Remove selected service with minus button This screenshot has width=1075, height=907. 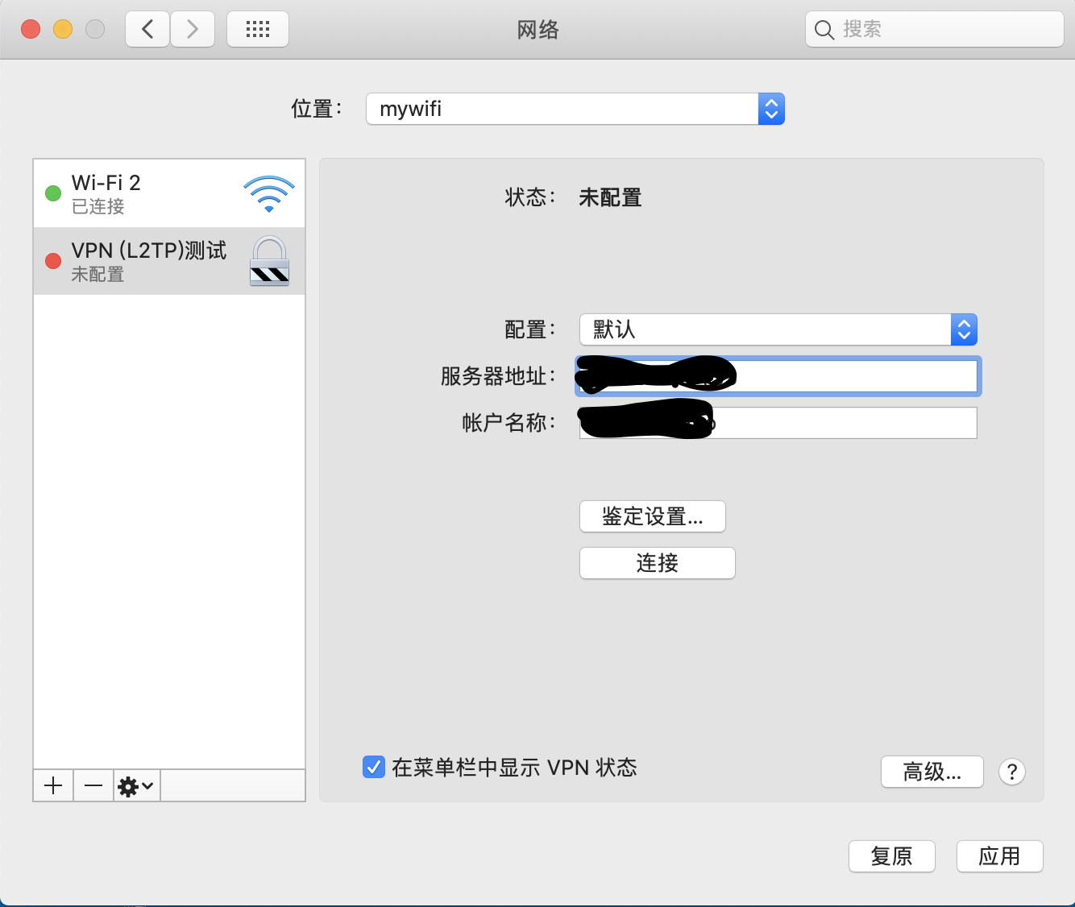tap(93, 785)
